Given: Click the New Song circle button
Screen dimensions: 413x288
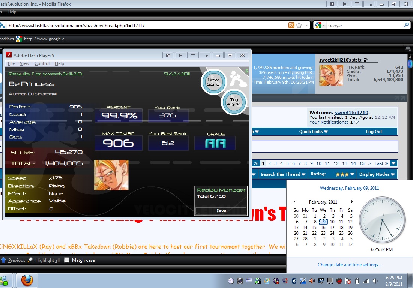Looking at the screenshot, I should click(x=213, y=82).
